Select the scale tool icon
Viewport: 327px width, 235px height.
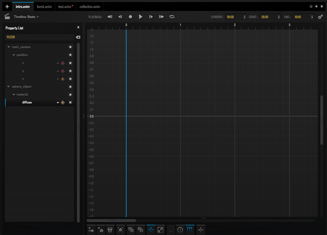(x=160, y=230)
